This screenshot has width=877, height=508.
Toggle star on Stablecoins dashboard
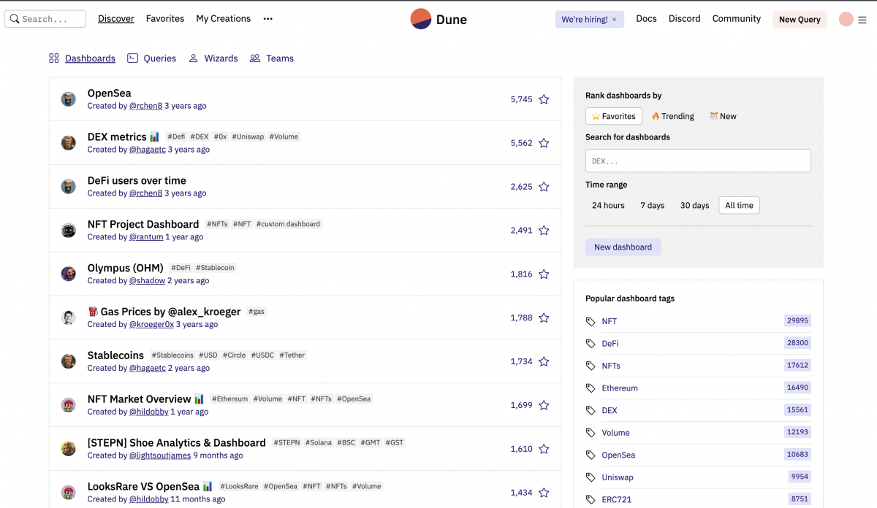click(x=544, y=361)
